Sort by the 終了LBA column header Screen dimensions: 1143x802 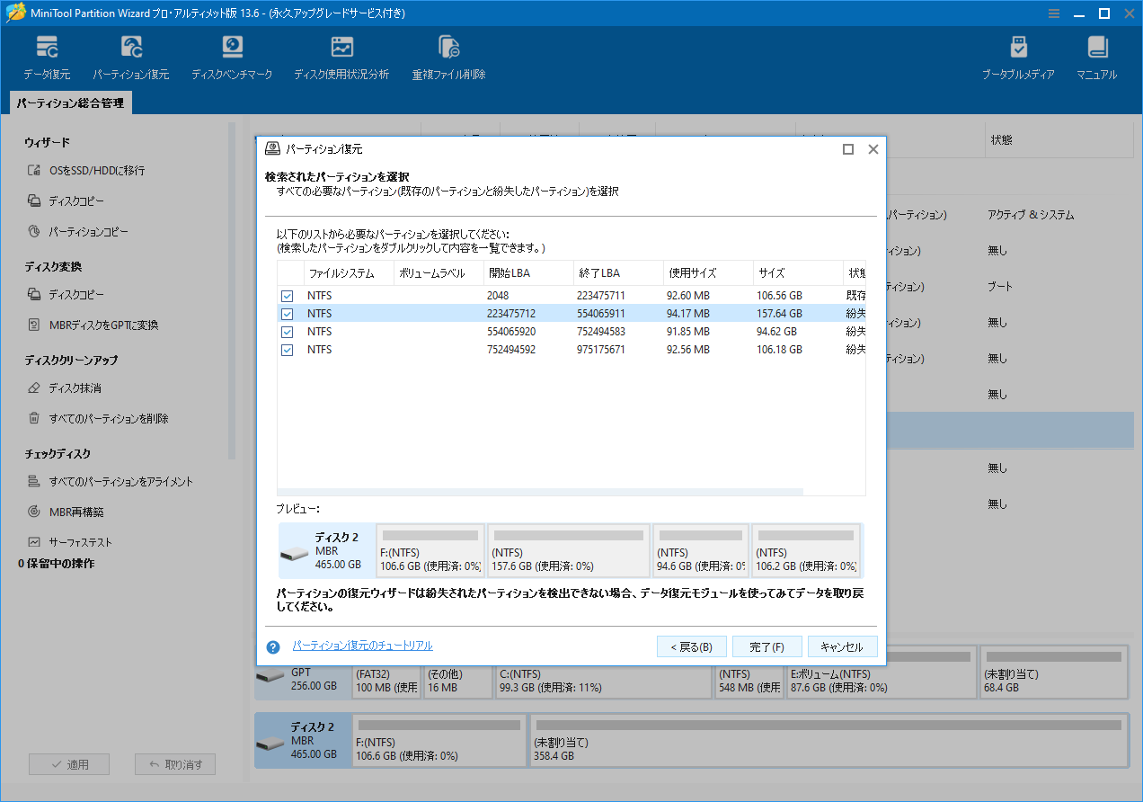pyautogui.click(x=618, y=273)
